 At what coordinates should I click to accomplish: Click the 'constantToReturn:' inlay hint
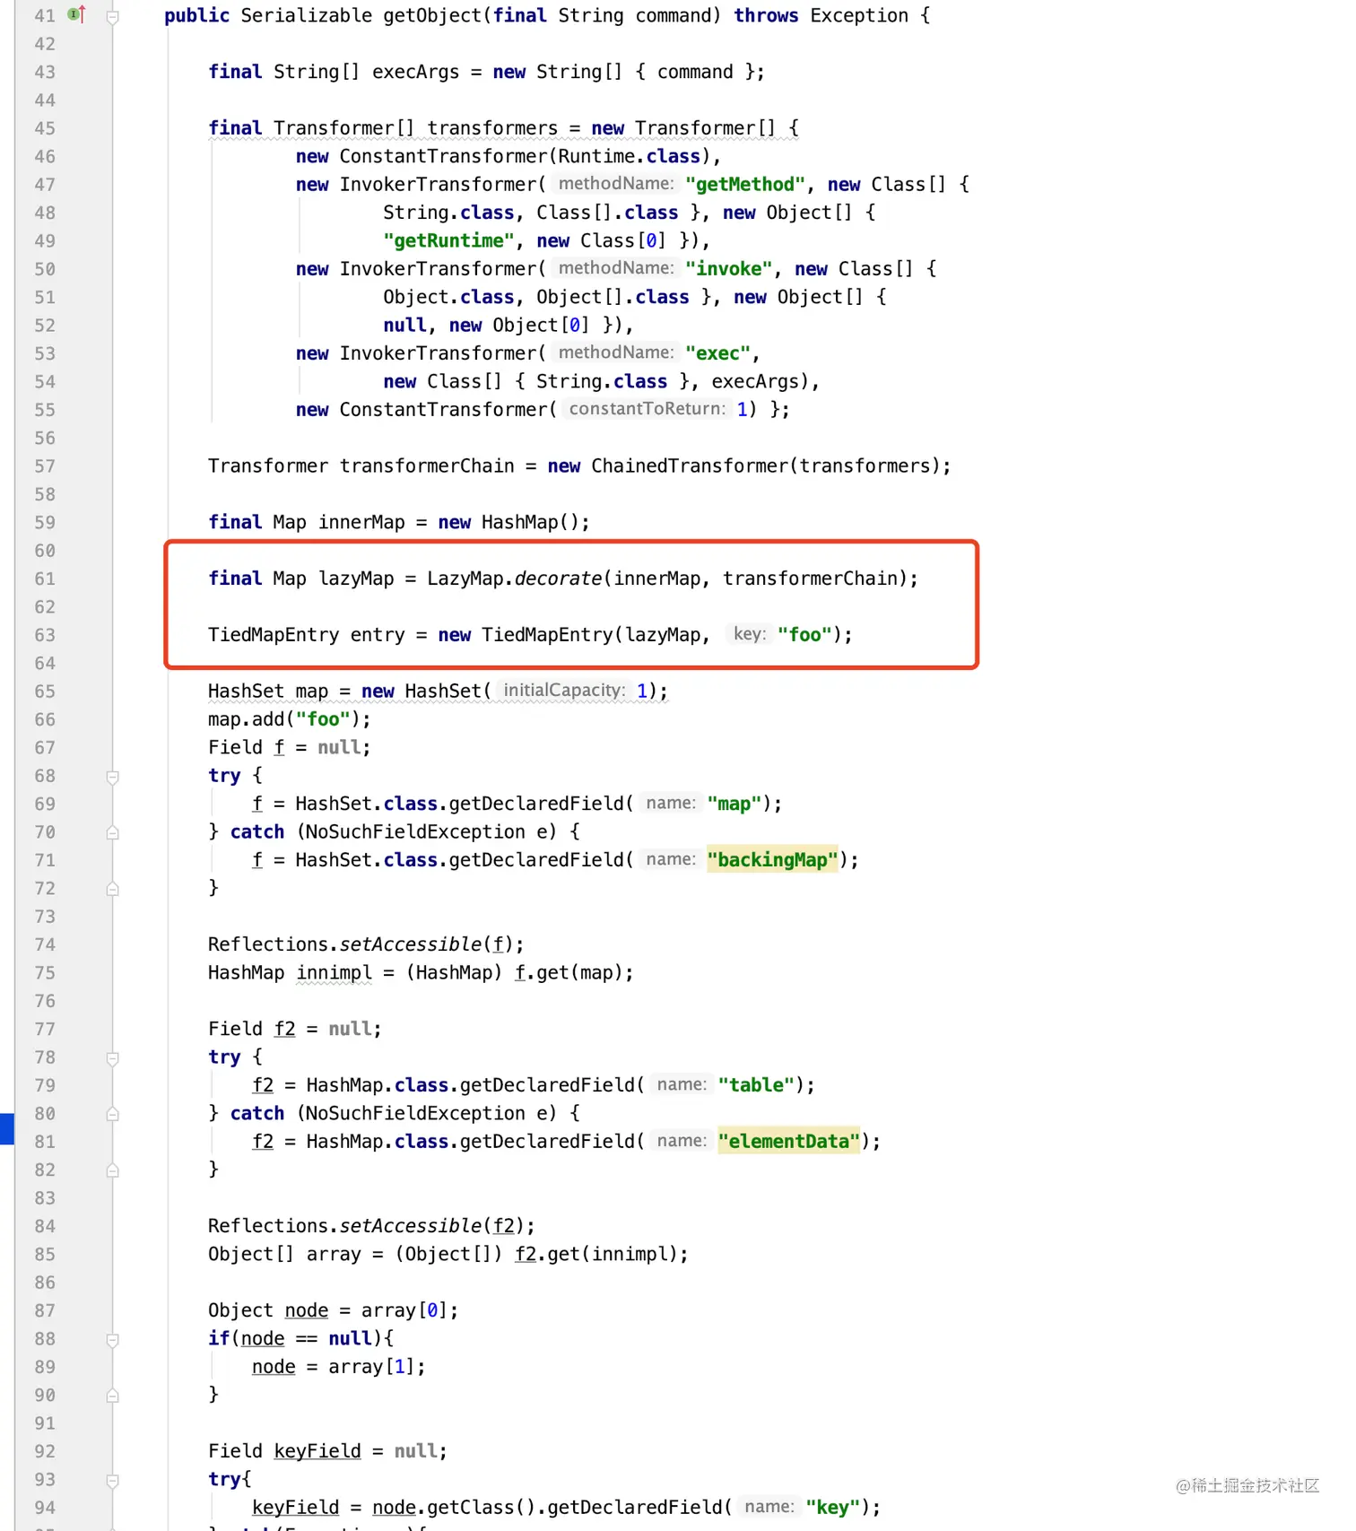point(647,409)
